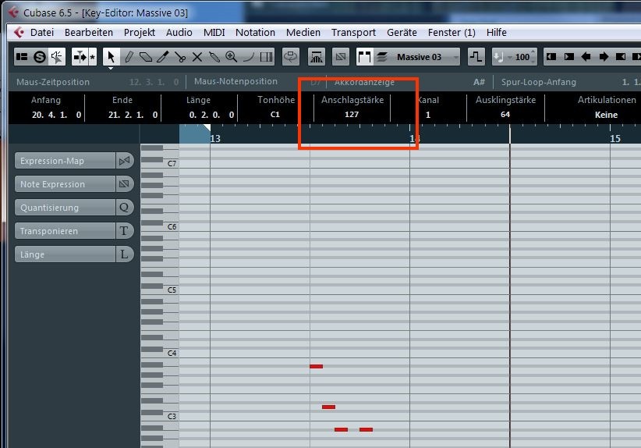Toggle suspend auto-scroll asterisk button
641x448 pixels.
tap(92, 57)
